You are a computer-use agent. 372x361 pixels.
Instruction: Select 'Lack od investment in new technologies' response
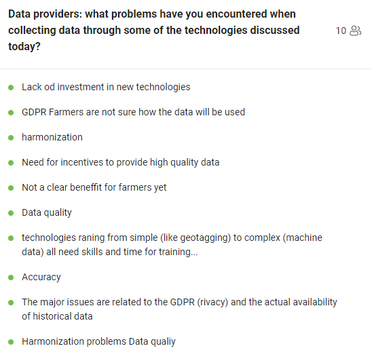point(106,87)
